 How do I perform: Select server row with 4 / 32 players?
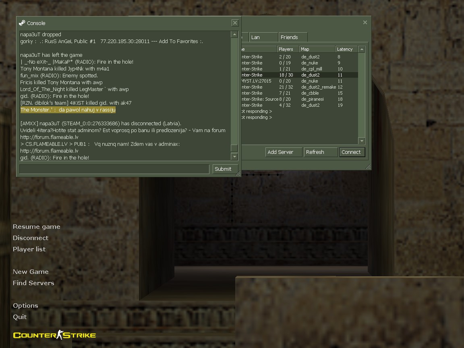(x=300, y=105)
